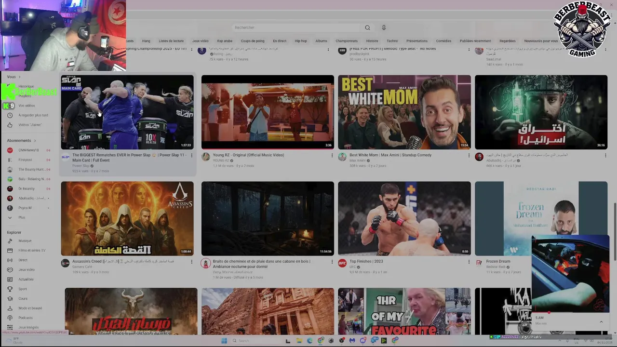
Task: Open the cabin rain ambience thumbnail
Action: [x=268, y=218]
